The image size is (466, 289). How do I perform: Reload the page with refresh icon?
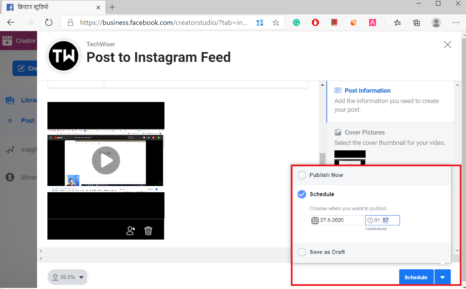pos(49,22)
